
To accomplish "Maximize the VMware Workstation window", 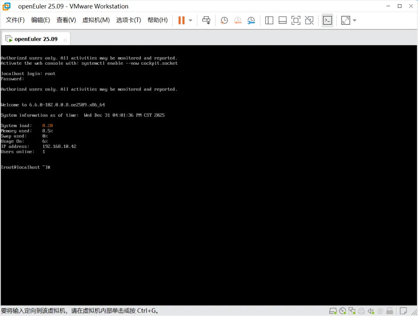I will (x=399, y=6).
